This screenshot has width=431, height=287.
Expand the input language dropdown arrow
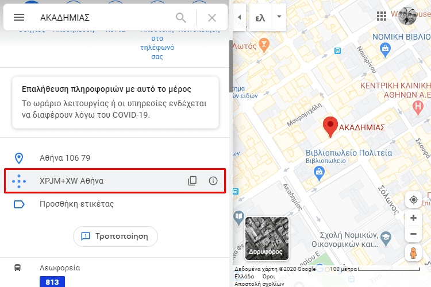point(279,17)
